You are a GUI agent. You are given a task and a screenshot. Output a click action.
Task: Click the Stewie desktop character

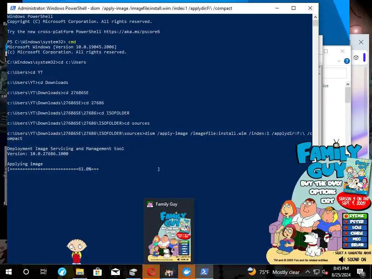(77, 251)
